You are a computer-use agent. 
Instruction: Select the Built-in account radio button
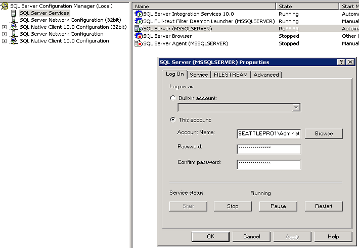point(173,98)
